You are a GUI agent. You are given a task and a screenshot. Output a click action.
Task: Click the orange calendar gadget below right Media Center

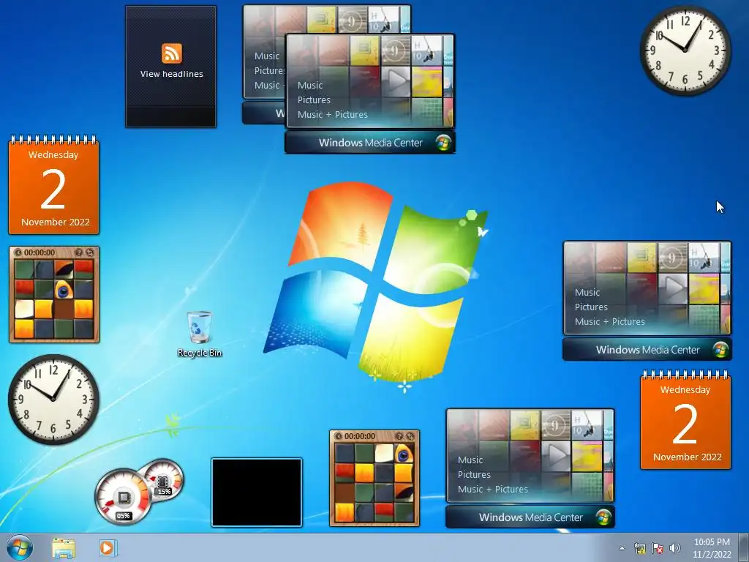tap(685, 419)
